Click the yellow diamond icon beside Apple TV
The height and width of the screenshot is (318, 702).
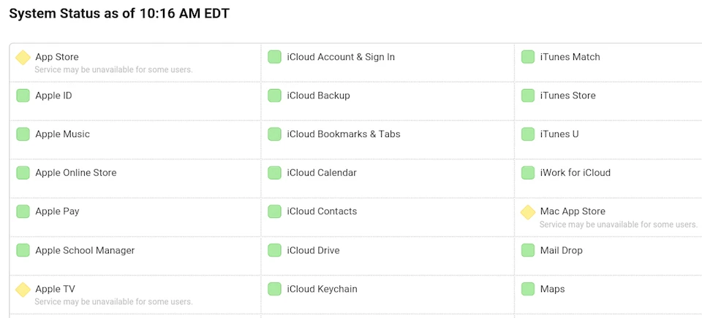tap(23, 290)
